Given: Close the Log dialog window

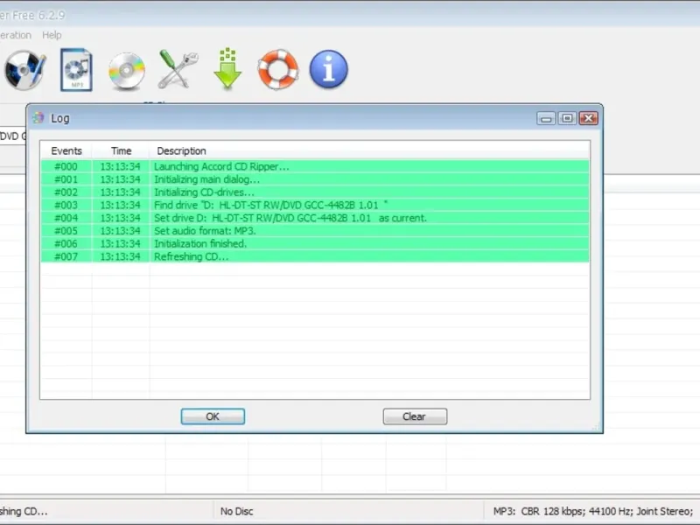Looking at the screenshot, I should [588, 118].
